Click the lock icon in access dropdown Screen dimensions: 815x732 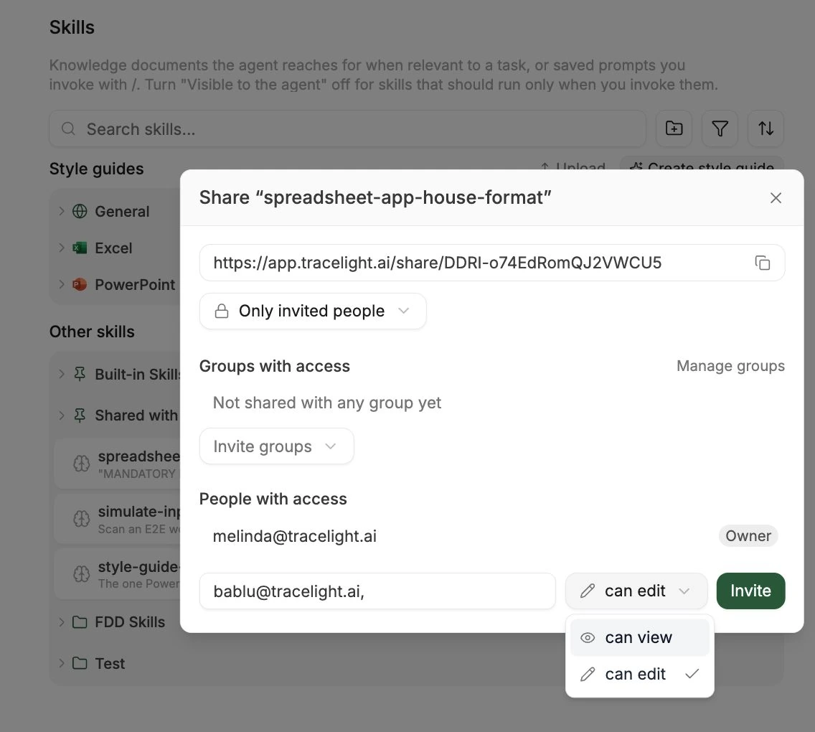pos(222,311)
